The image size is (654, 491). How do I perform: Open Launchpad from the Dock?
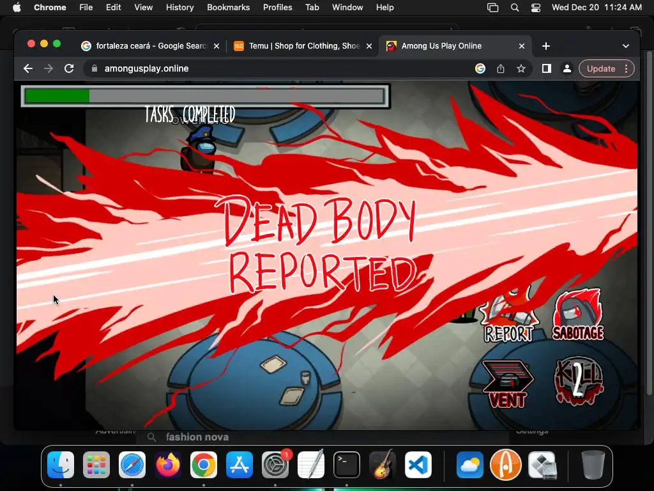point(96,465)
